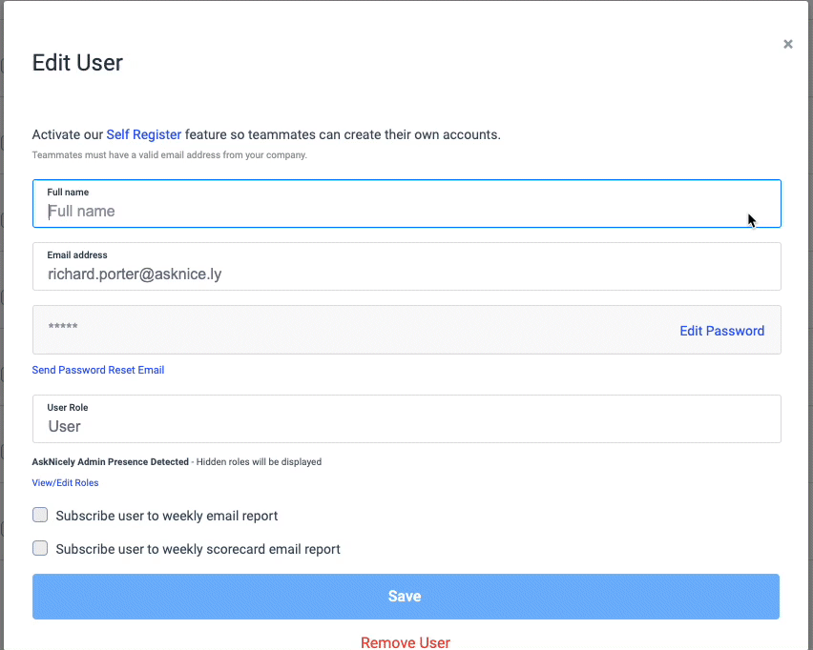Screen dimensions: 813x650
Task: Open the View/Edit Roles link
Action: (x=65, y=483)
